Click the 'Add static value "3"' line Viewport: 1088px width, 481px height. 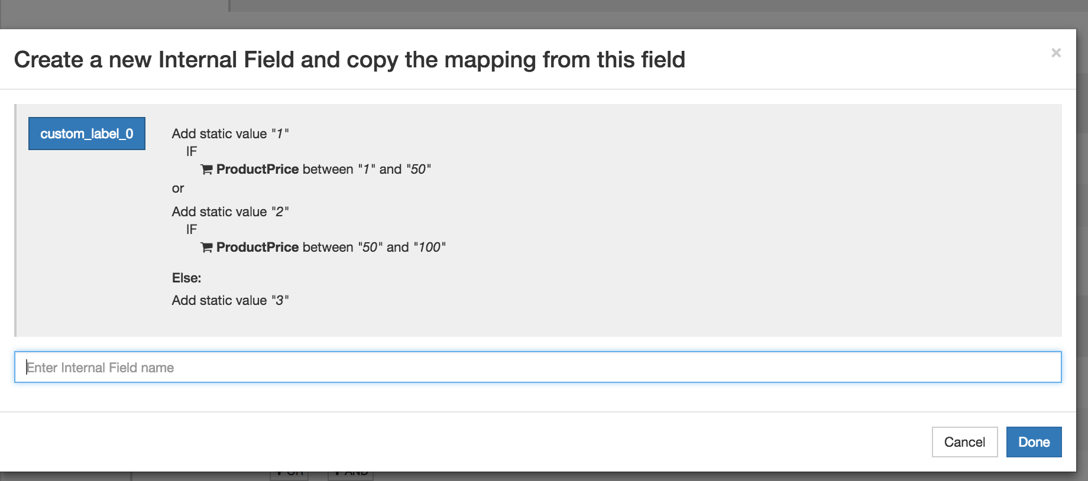230,300
